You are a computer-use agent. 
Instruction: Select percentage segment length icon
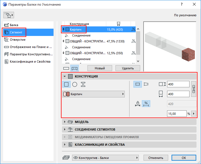tap(146, 104)
